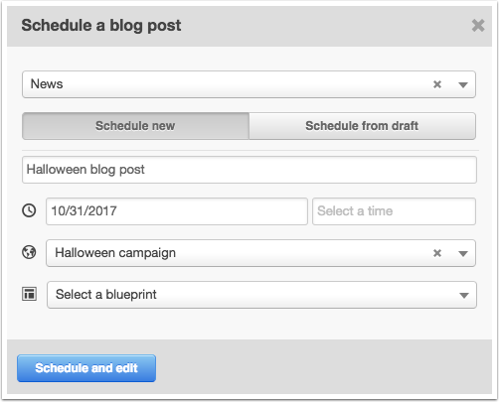Viewport: 499px width, 402px height.
Task: Open the 10/31/2017 date field
Action: coord(177,211)
